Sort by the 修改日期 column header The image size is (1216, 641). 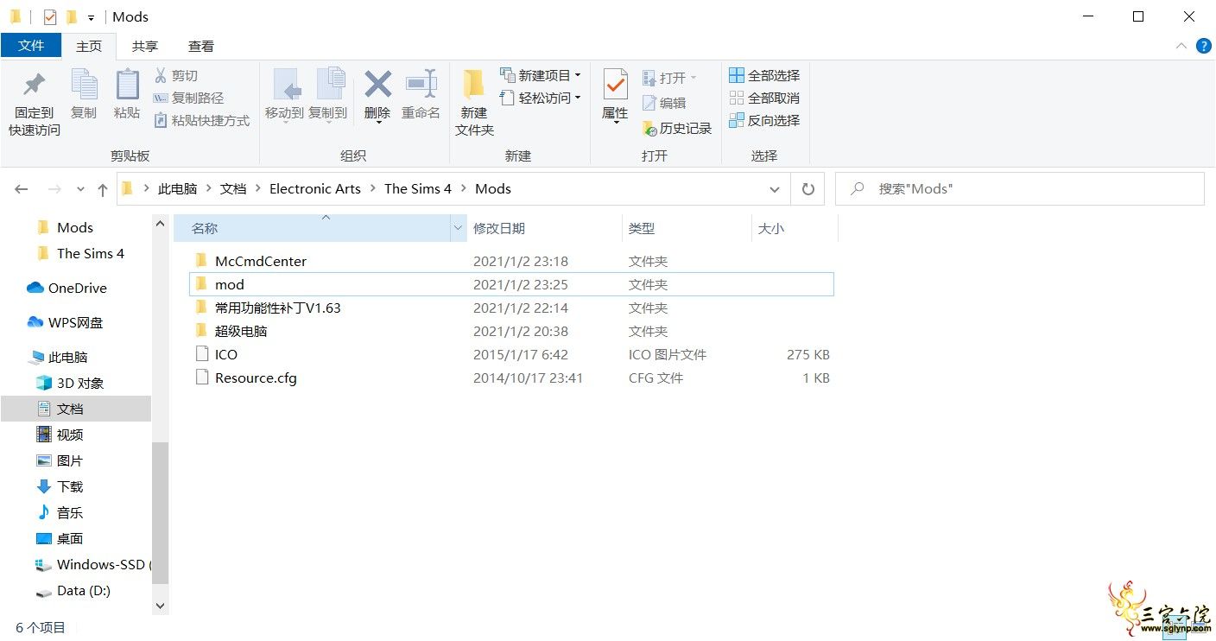(x=498, y=228)
